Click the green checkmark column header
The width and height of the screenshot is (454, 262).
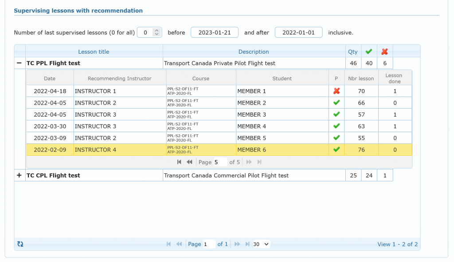tap(368, 52)
